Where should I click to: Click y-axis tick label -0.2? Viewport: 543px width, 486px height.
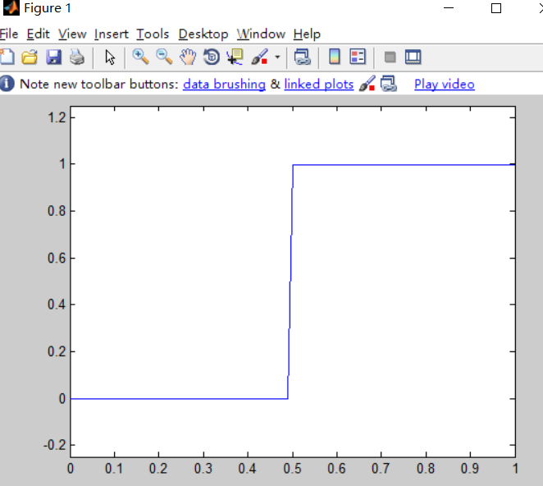click(54, 445)
